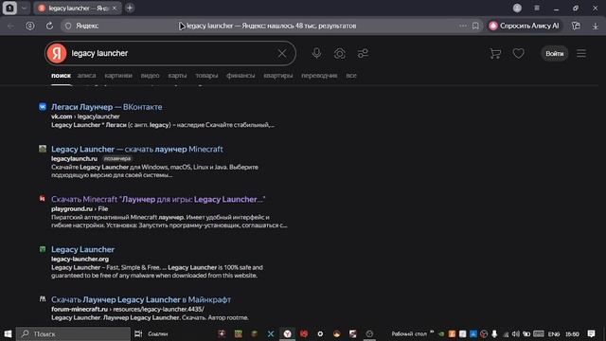The width and height of the screenshot is (606, 341).
Task: Click the playground.ru › File URL
Action: [x=80, y=208]
